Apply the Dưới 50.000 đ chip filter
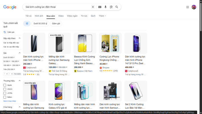 coord(40,24)
